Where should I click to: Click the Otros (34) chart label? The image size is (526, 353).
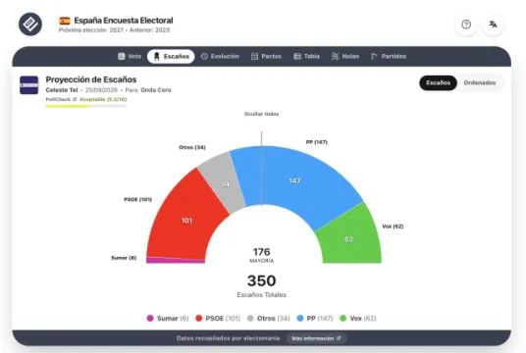(192, 147)
